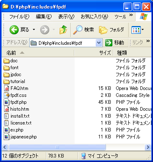Click address field path text
Screen dimensions: 153x162
60,43
